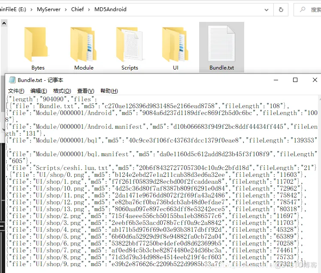The width and height of the screenshot is (321, 273).
Task: Open the Bytes folder
Action: click(38, 49)
